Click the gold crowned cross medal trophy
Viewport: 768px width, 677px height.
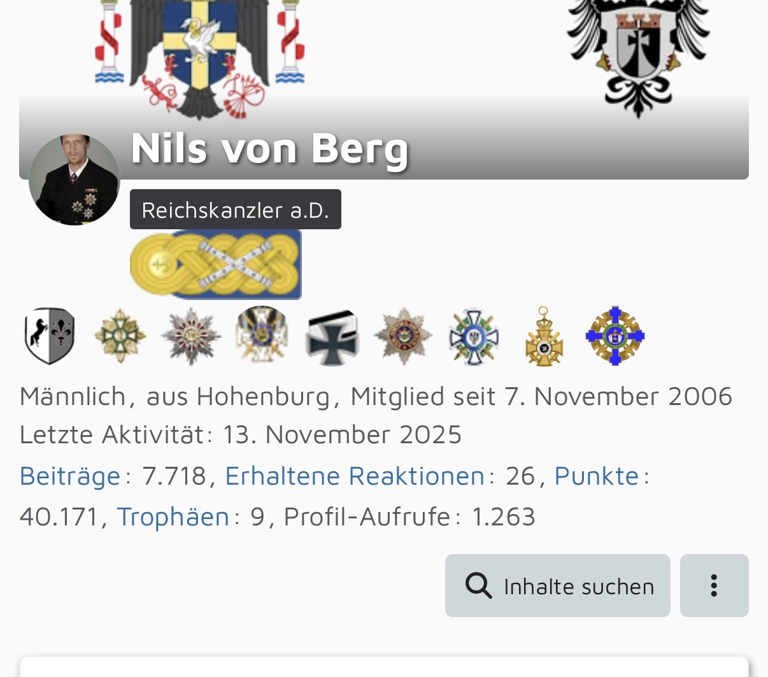[544, 337]
